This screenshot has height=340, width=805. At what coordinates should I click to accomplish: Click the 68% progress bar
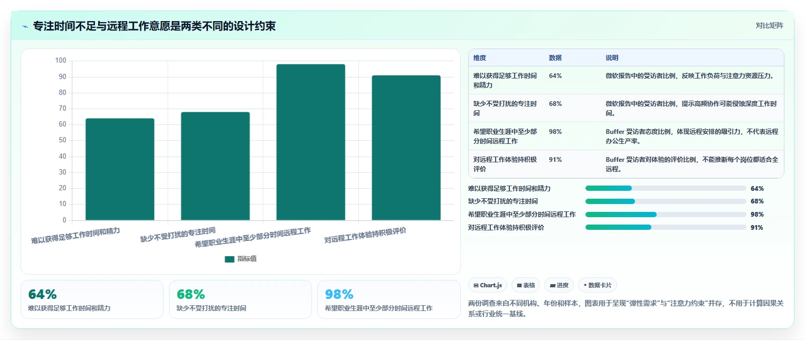point(666,201)
